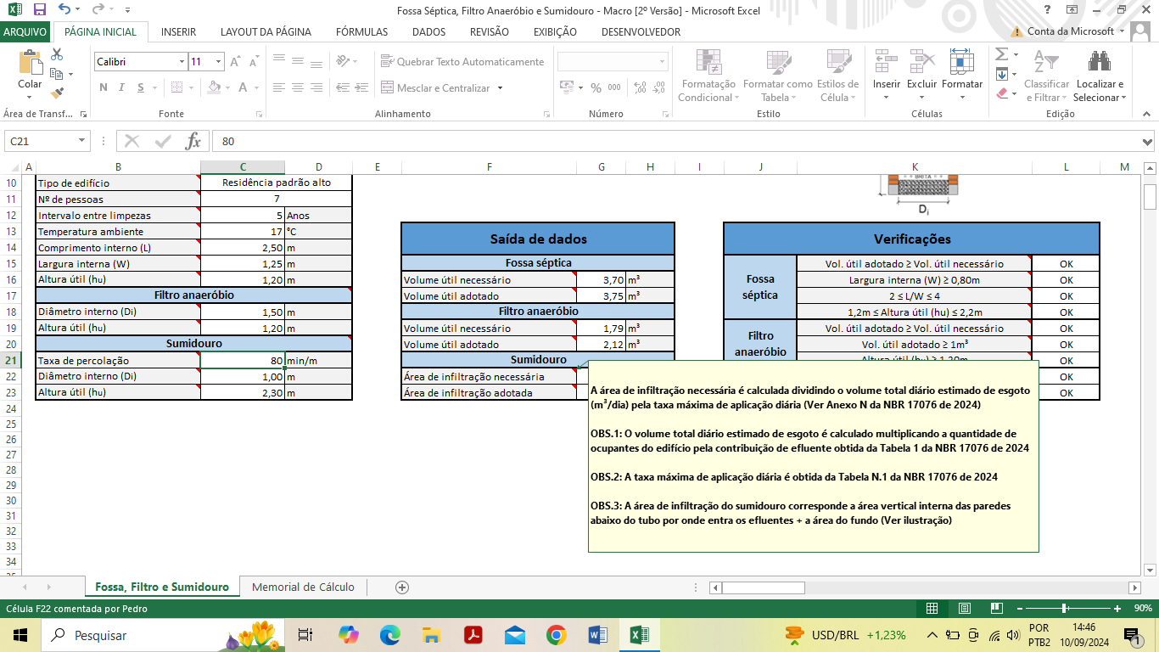The height and width of the screenshot is (652, 1159).
Task: Open the Calibri font name dropdown
Action: 182,62
